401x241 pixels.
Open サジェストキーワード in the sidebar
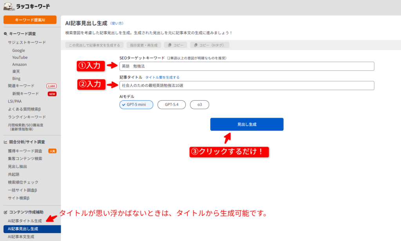click(x=27, y=42)
